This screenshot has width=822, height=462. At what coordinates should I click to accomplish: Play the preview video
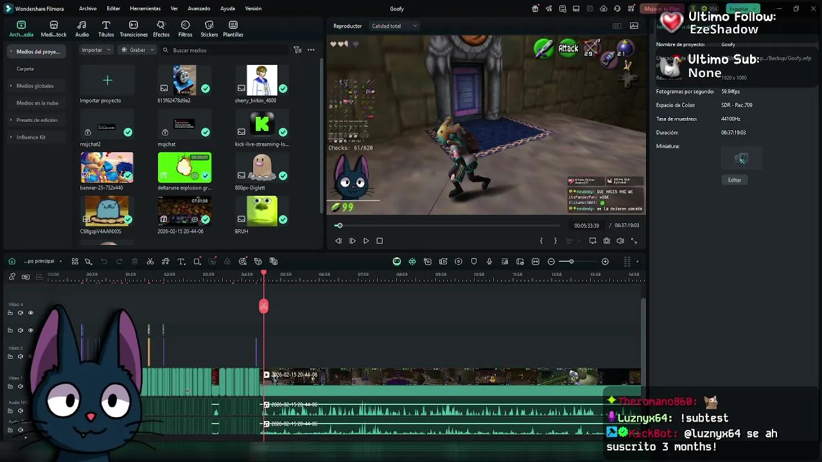(x=366, y=241)
